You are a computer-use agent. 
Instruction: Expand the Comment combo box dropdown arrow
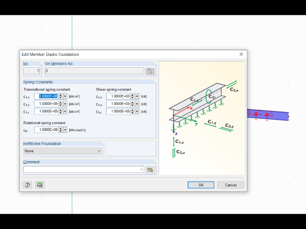[x=141, y=170]
